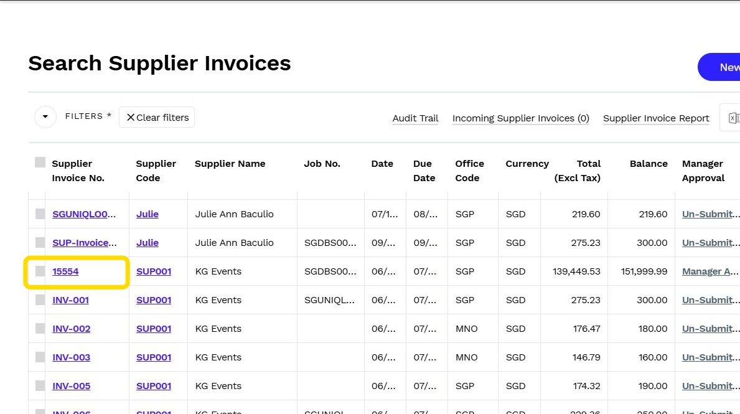This screenshot has width=740, height=414.
Task: Open supplier invoice INV-001
Action: (71, 299)
